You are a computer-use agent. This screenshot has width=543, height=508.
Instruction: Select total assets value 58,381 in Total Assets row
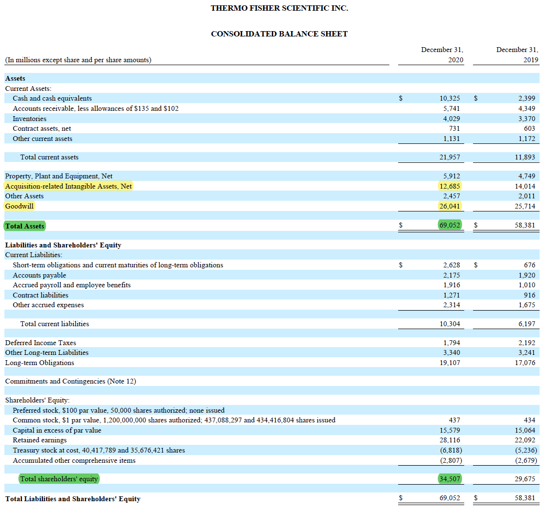525,225
